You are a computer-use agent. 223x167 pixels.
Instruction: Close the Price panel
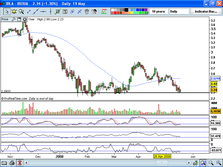(25, 19)
